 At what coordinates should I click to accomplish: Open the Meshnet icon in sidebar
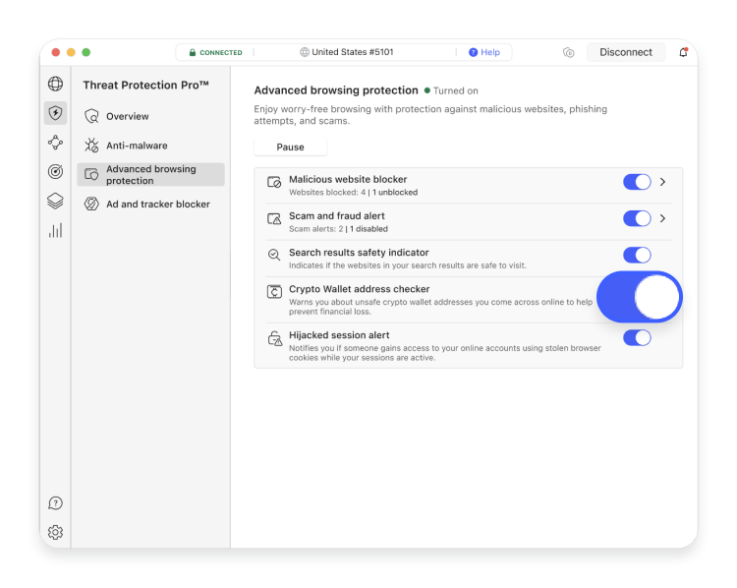(55, 143)
